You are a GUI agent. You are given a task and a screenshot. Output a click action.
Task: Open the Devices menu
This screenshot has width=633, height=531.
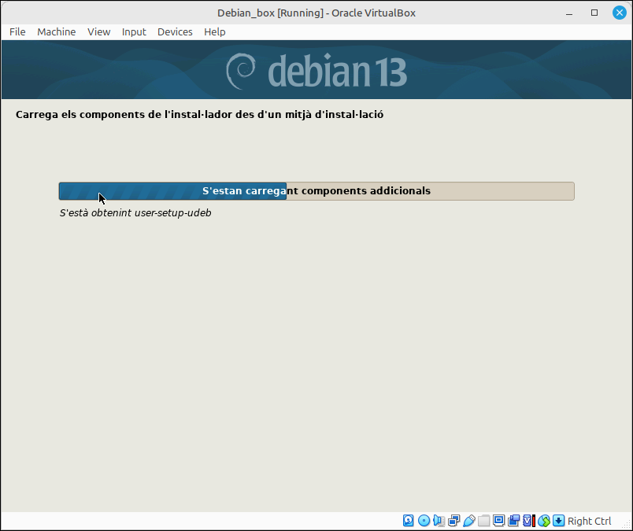(175, 32)
